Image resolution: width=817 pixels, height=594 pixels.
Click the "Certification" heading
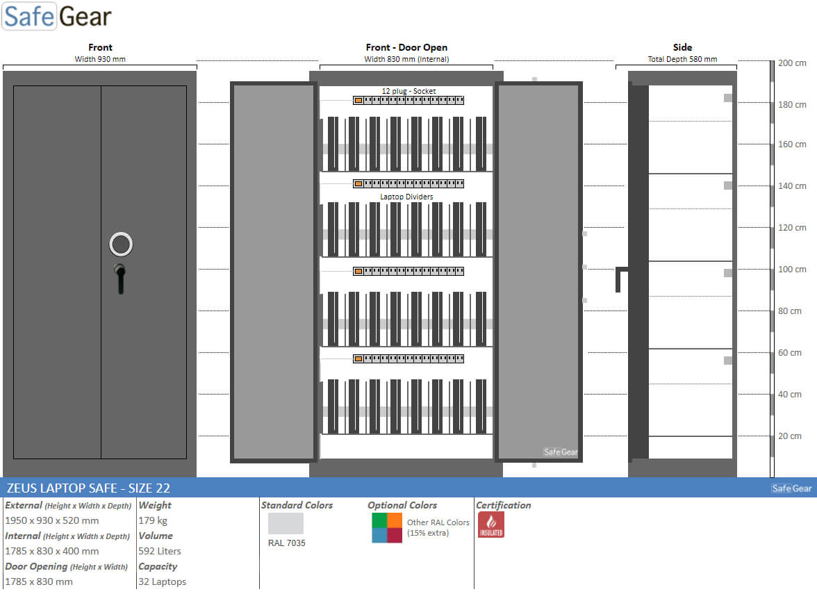pos(503,506)
